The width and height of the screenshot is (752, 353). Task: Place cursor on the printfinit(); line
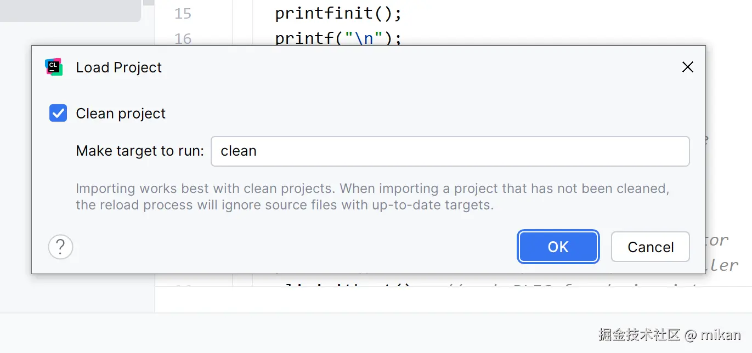[x=338, y=13]
